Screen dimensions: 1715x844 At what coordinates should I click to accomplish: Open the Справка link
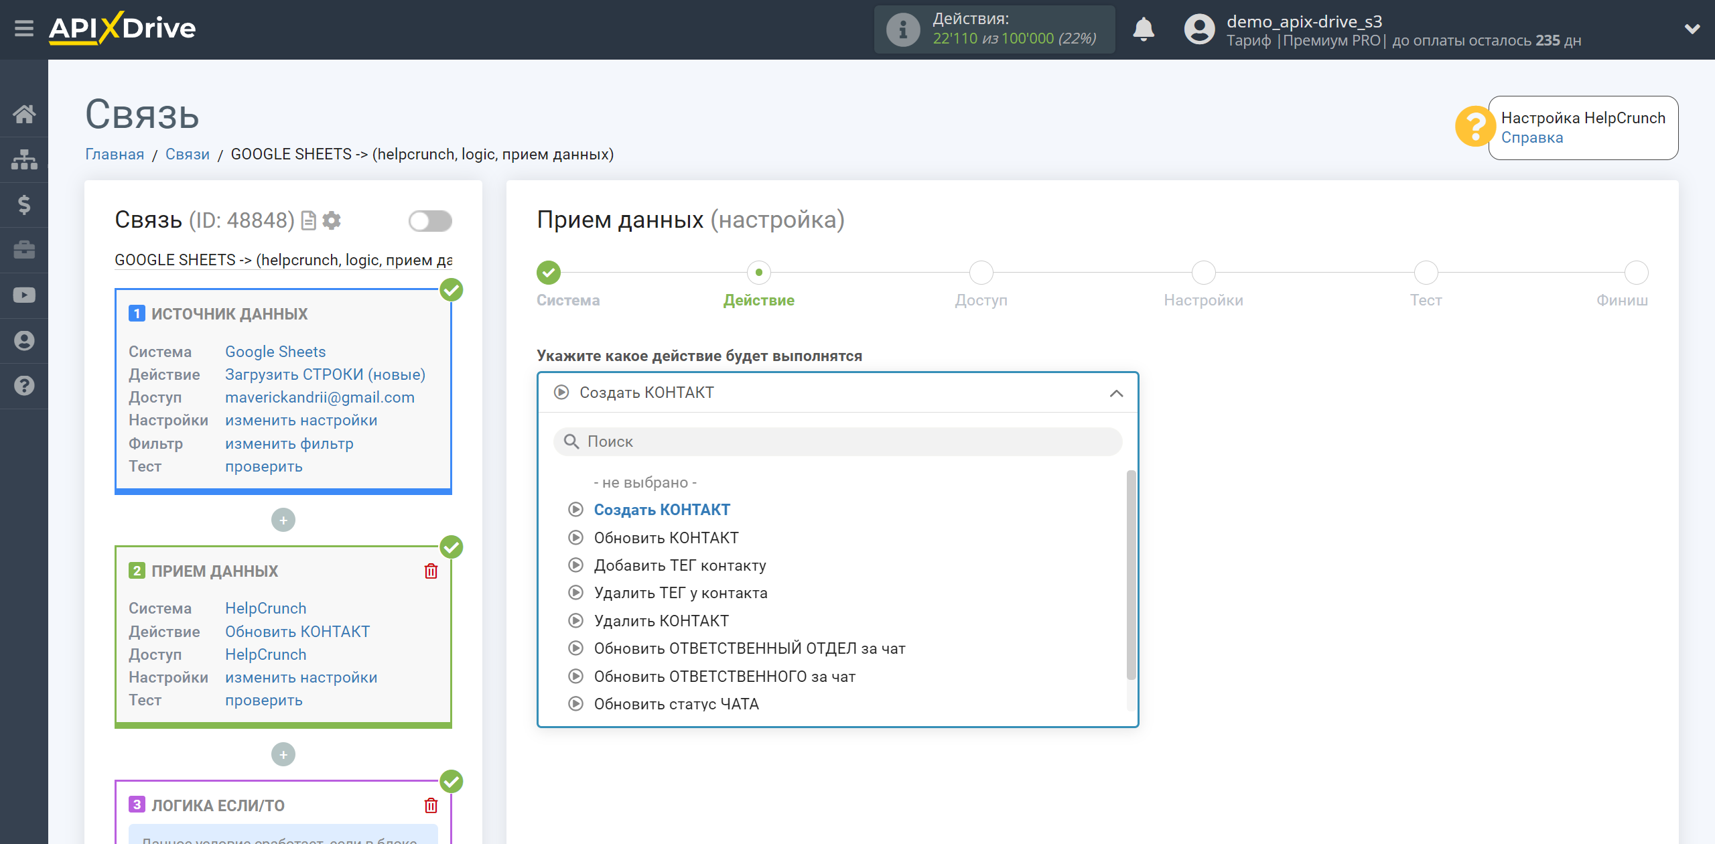click(x=1531, y=137)
